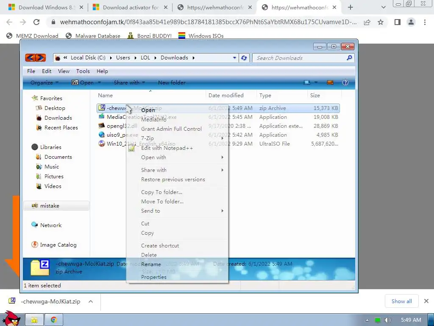Open Chrome three-dot menu

point(425,22)
